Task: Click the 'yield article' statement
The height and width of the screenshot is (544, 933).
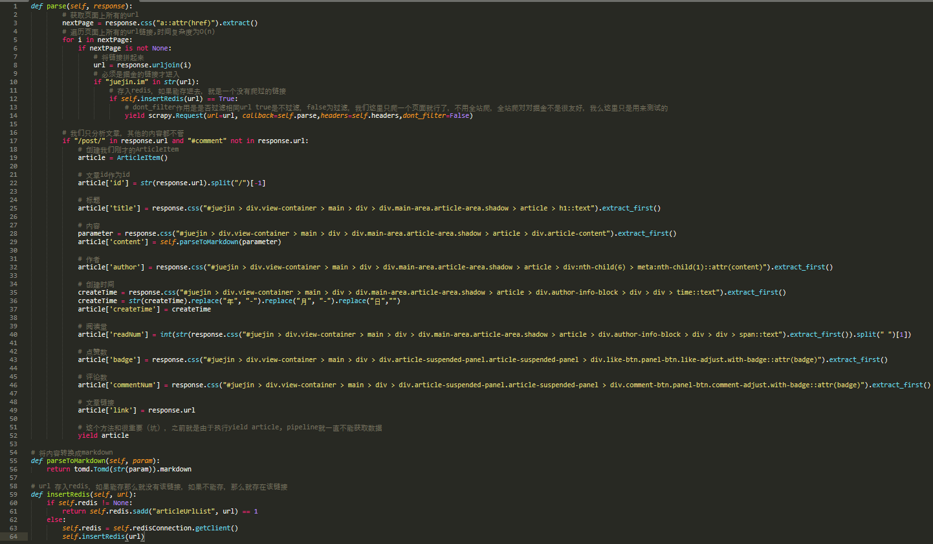Action: point(104,435)
